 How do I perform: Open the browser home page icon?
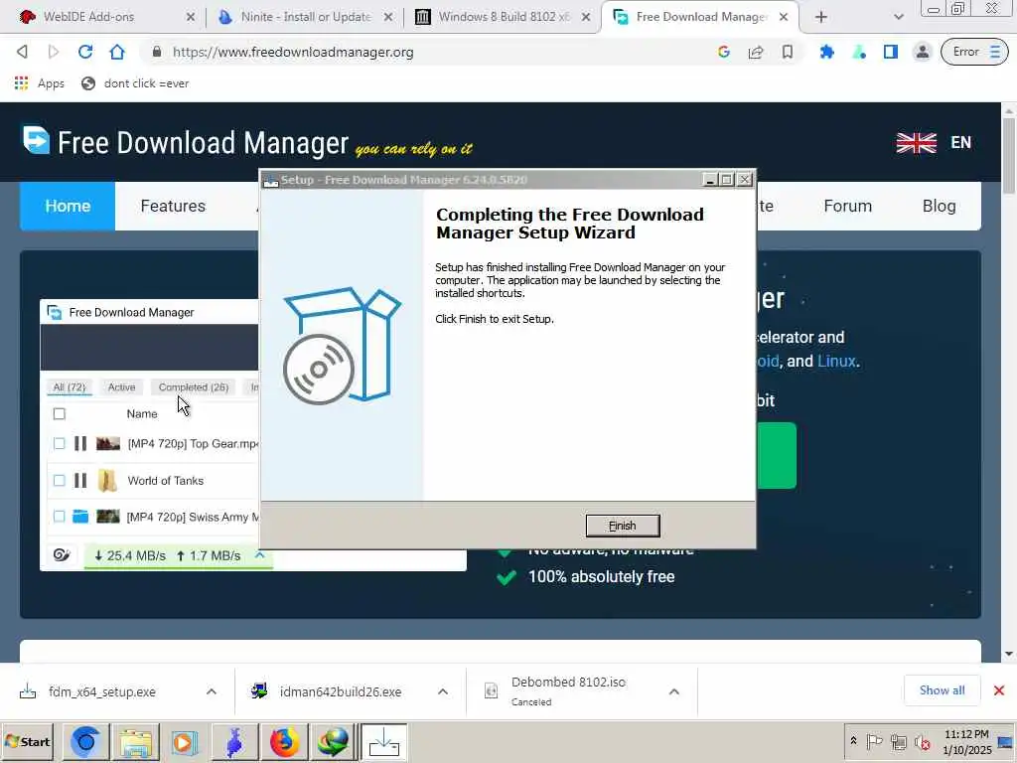click(117, 52)
